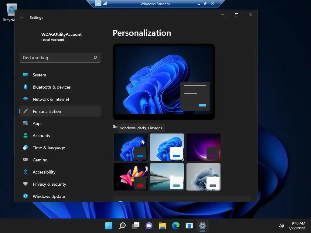Click the Settings window vertical scrollbar
The width and height of the screenshot is (311, 233).
click(x=256, y=78)
